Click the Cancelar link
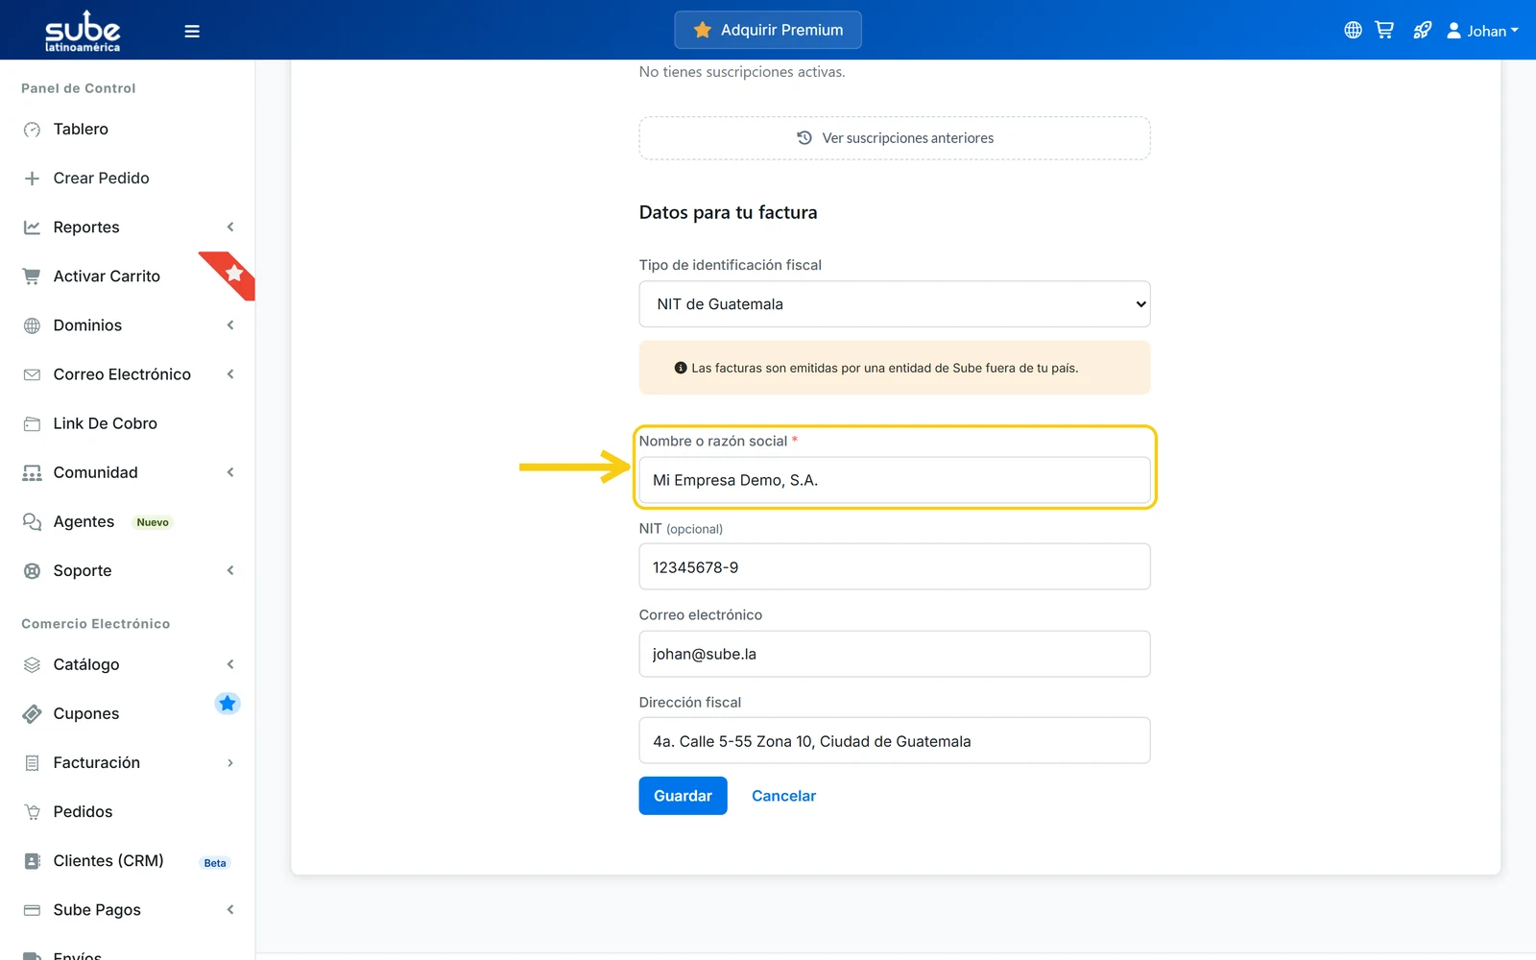The image size is (1536, 960). tap(783, 796)
